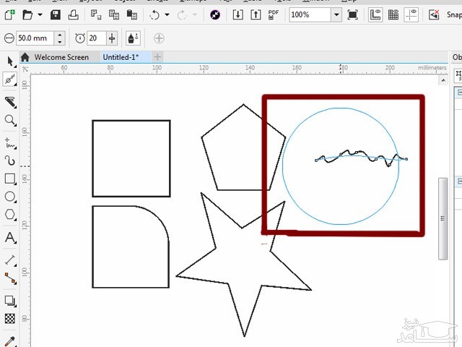The width and height of the screenshot is (462, 347).
Task: Expand the Open file dropdown arrow
Action: 40,14
